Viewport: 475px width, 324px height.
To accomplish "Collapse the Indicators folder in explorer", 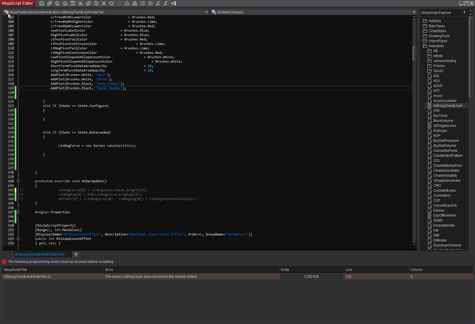I will click(x=425, y=46).
